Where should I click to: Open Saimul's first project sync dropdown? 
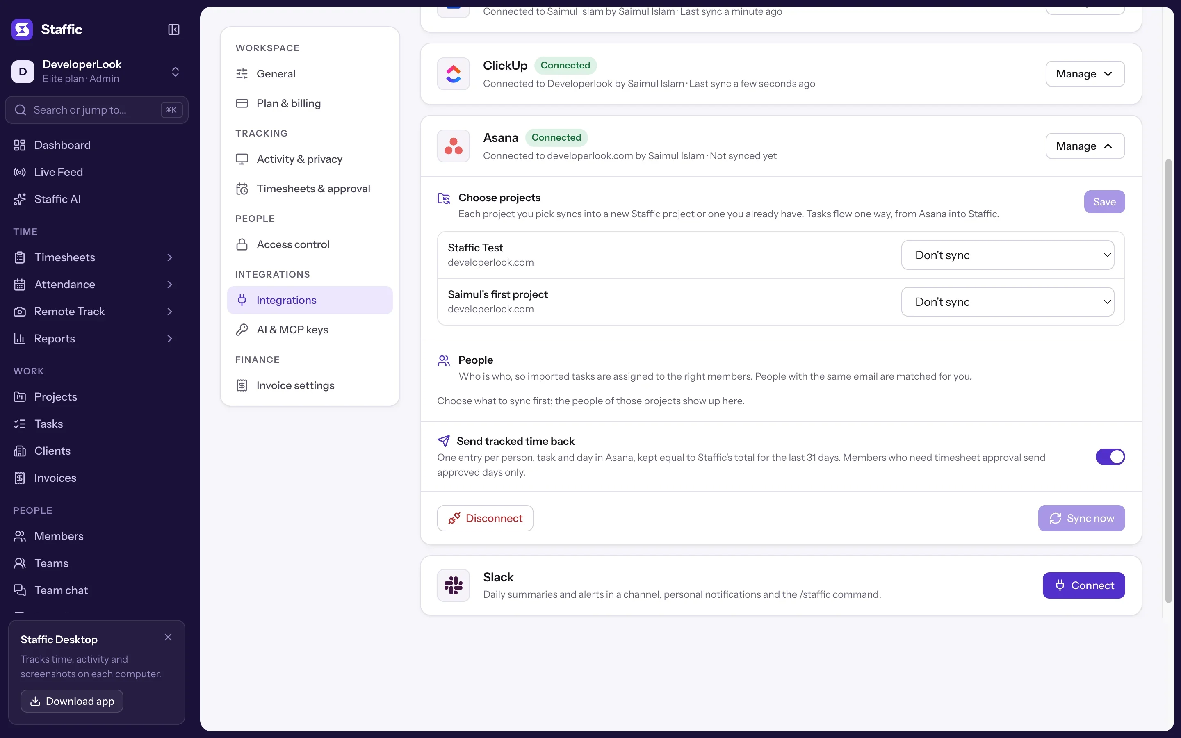click(1008, 302)
